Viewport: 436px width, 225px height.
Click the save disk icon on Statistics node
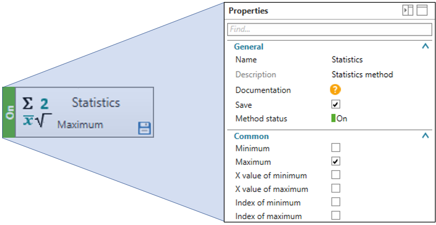[x=145, y=128]
